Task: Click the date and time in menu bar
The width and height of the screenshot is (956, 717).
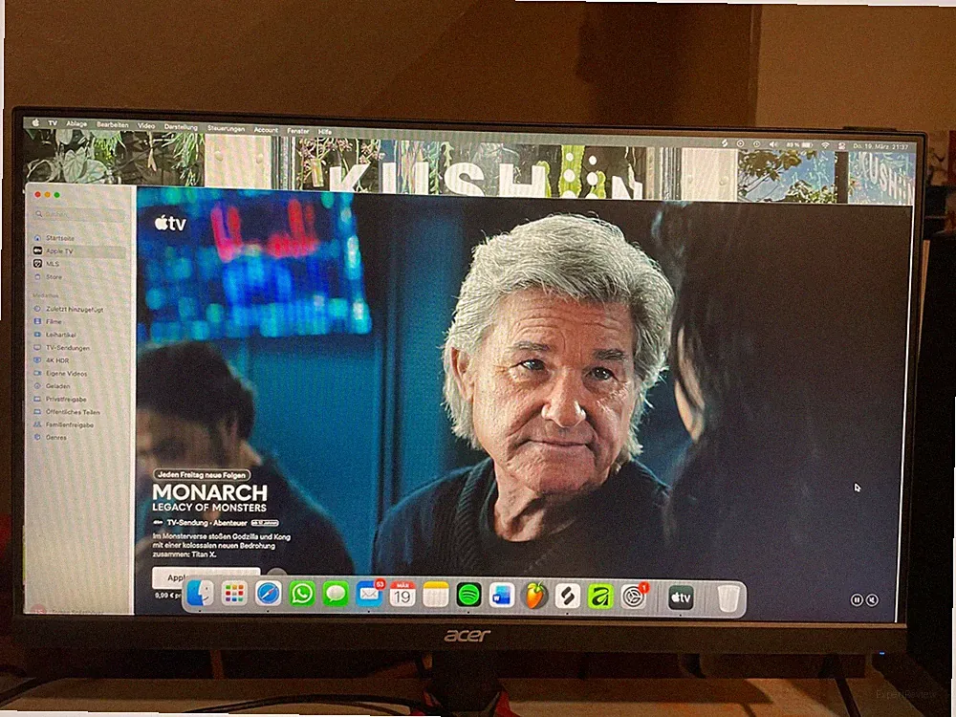Action: [x=880, y=147]
